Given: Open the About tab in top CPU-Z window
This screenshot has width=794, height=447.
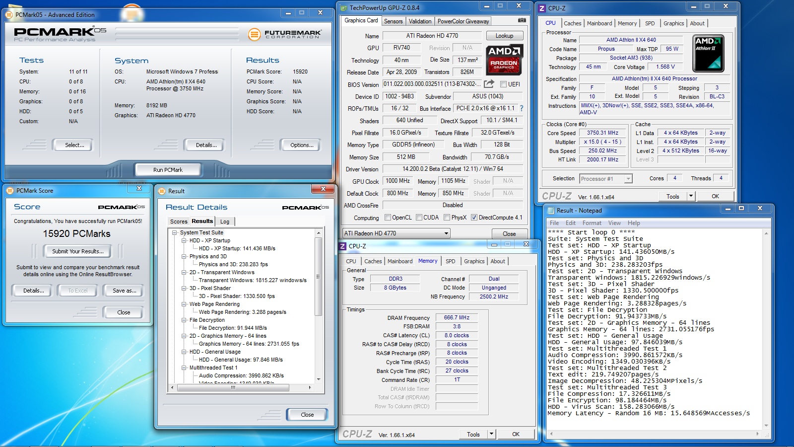Looking at the screenshot, I should (697, 23).
